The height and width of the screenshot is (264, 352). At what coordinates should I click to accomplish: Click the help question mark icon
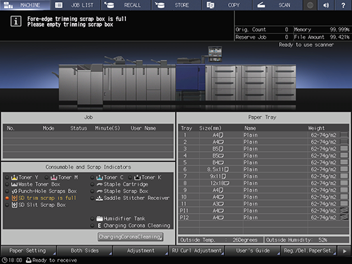tap(343, 5)
